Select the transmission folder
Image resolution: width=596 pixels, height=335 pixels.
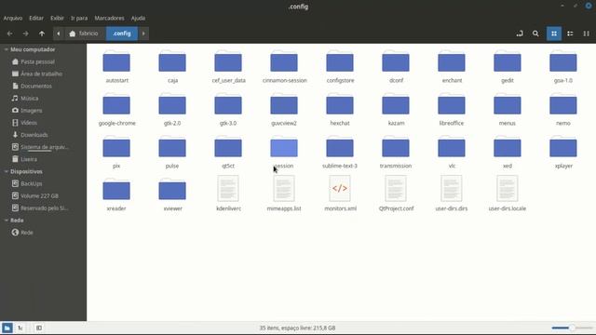point(396,153)
